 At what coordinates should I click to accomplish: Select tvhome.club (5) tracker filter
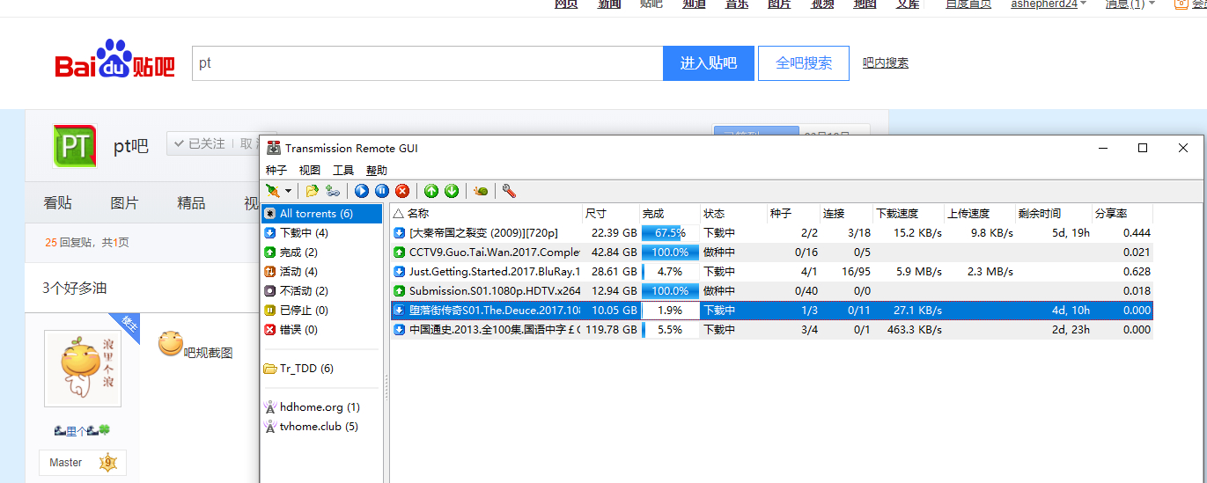[322, 426]
